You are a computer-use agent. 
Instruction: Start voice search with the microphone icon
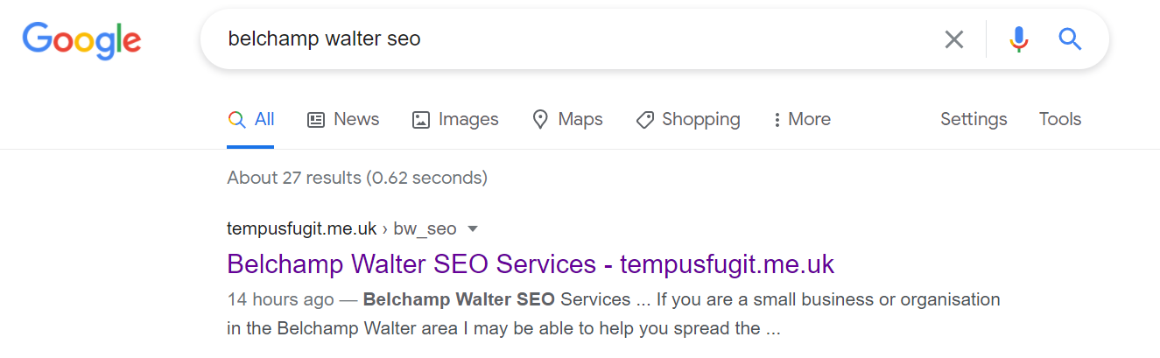1018,39
